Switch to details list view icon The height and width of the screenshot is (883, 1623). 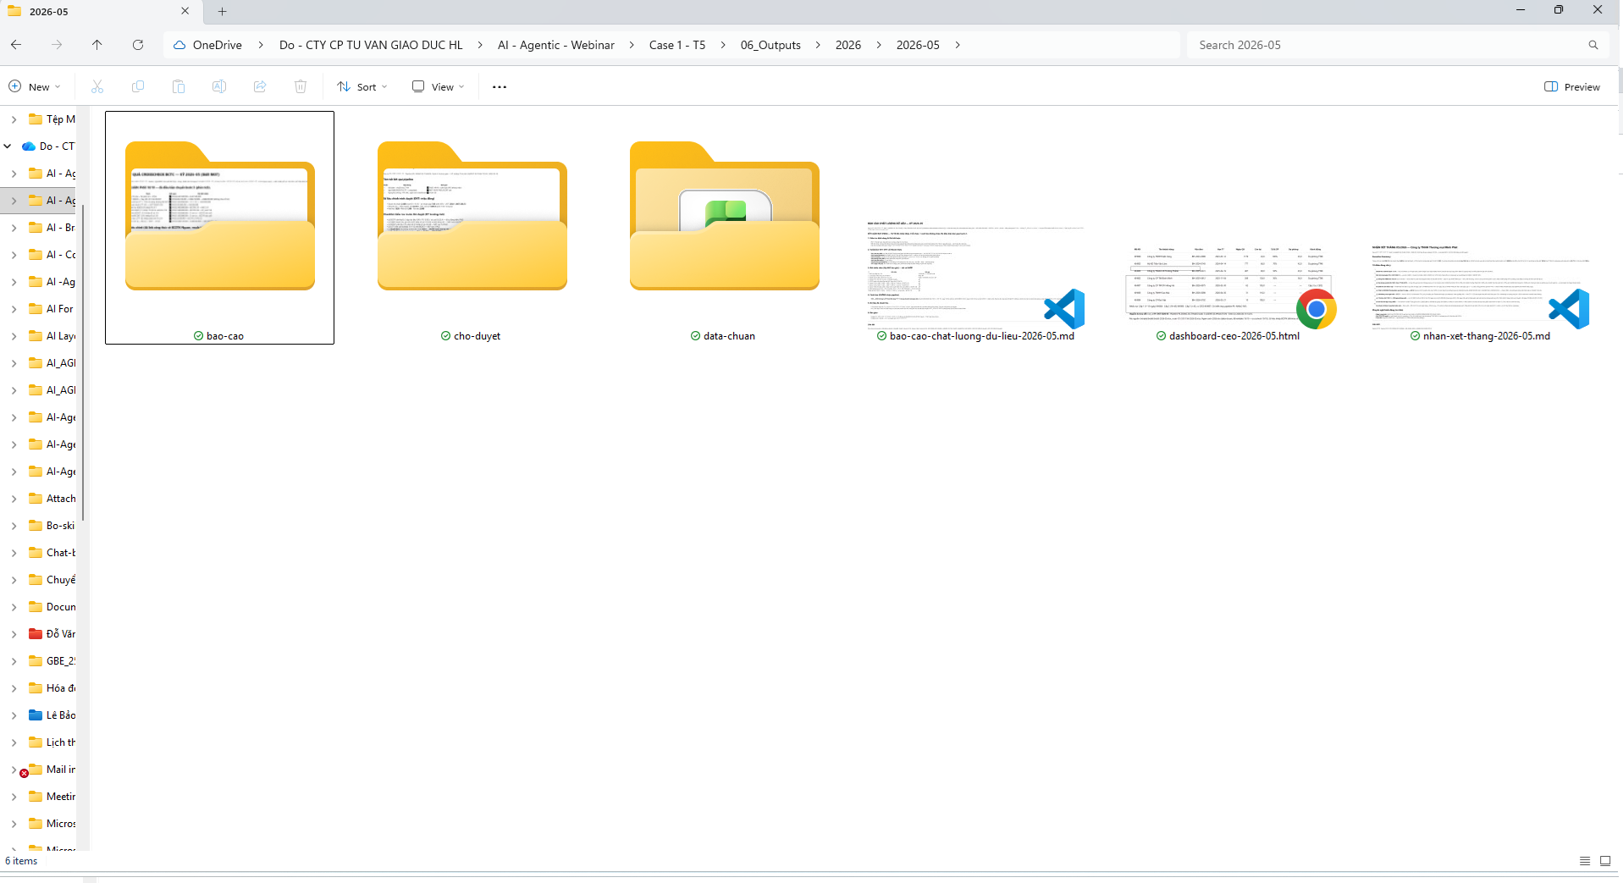[x=1585, y=861]
